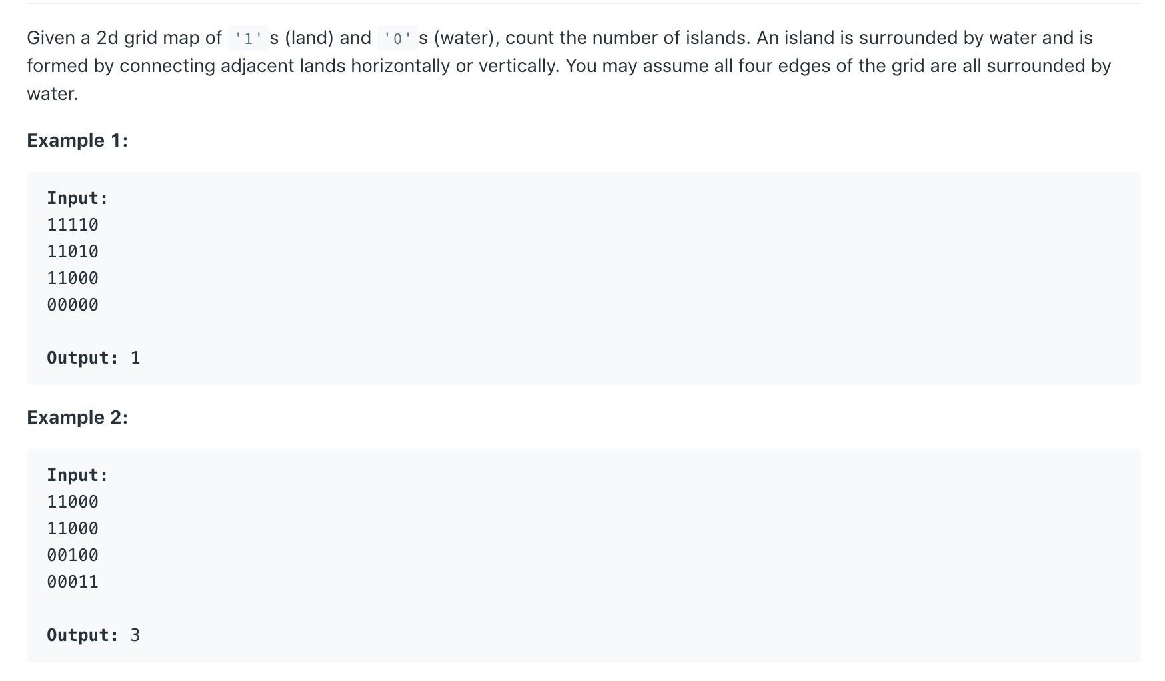
Task: Click the grid row 11110
Action: point(73,225)
